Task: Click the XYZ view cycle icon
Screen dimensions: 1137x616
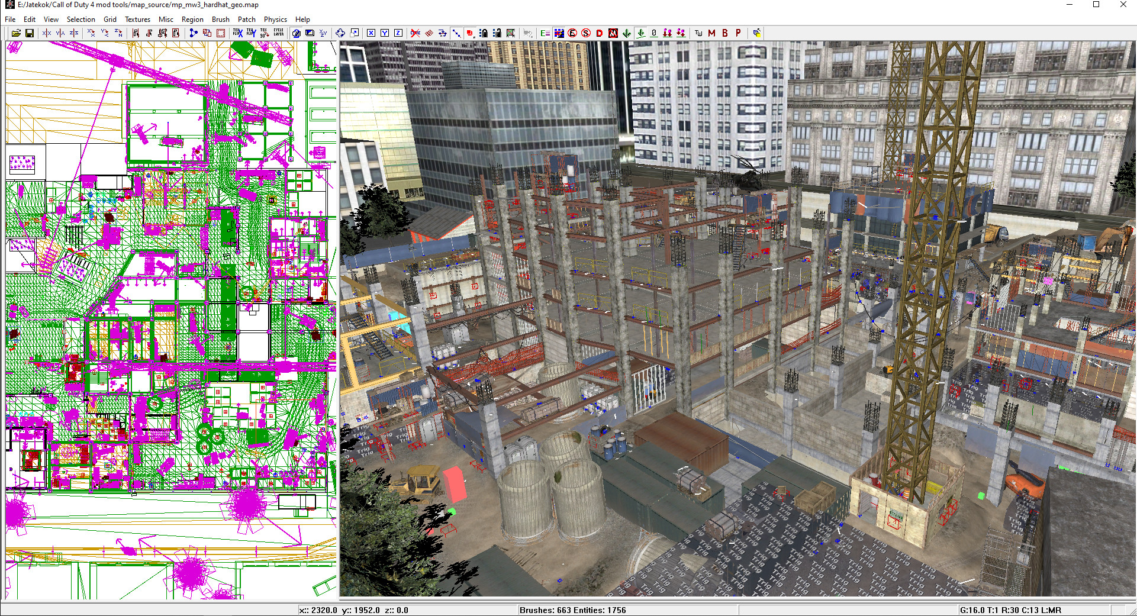Action: (323, 33)
